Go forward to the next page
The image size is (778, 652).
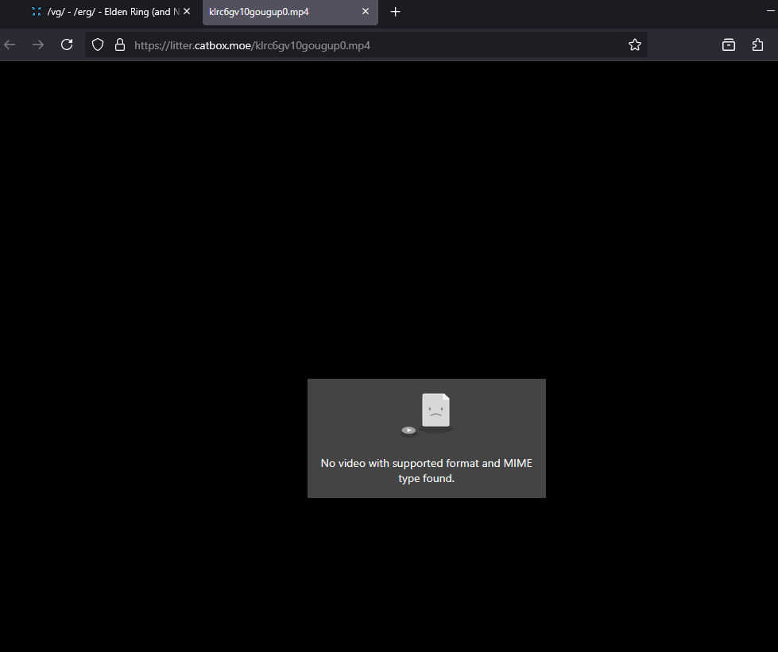pos(37,45)
